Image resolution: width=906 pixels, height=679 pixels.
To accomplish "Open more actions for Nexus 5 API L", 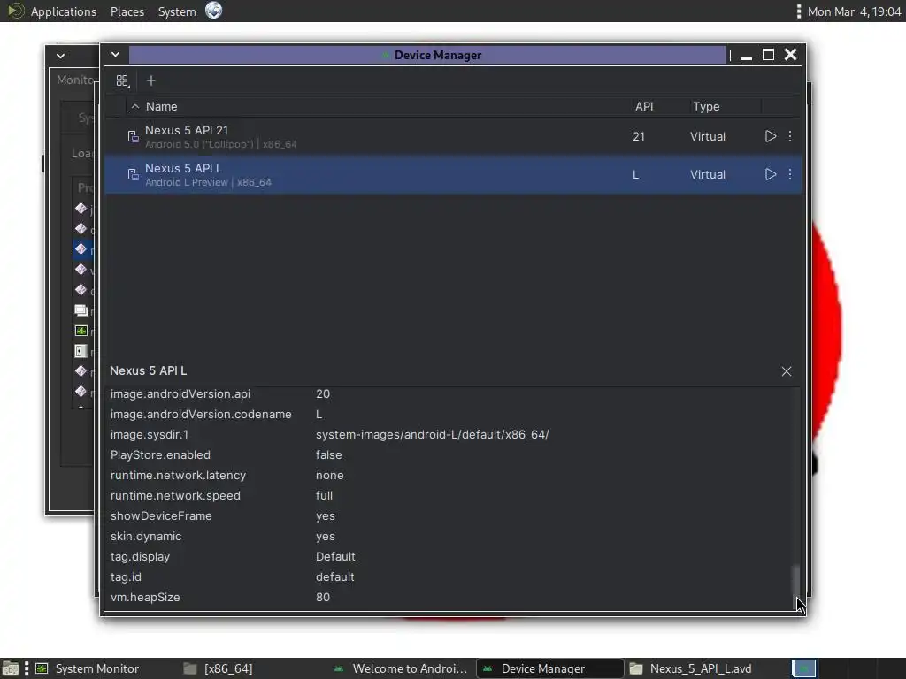I will pyautogui.click(x=790, y=174).
